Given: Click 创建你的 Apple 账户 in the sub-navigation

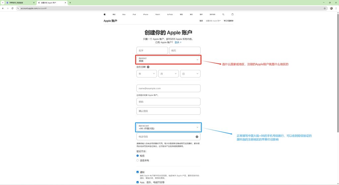Looking at the screenshot, I should coord(213,21).
